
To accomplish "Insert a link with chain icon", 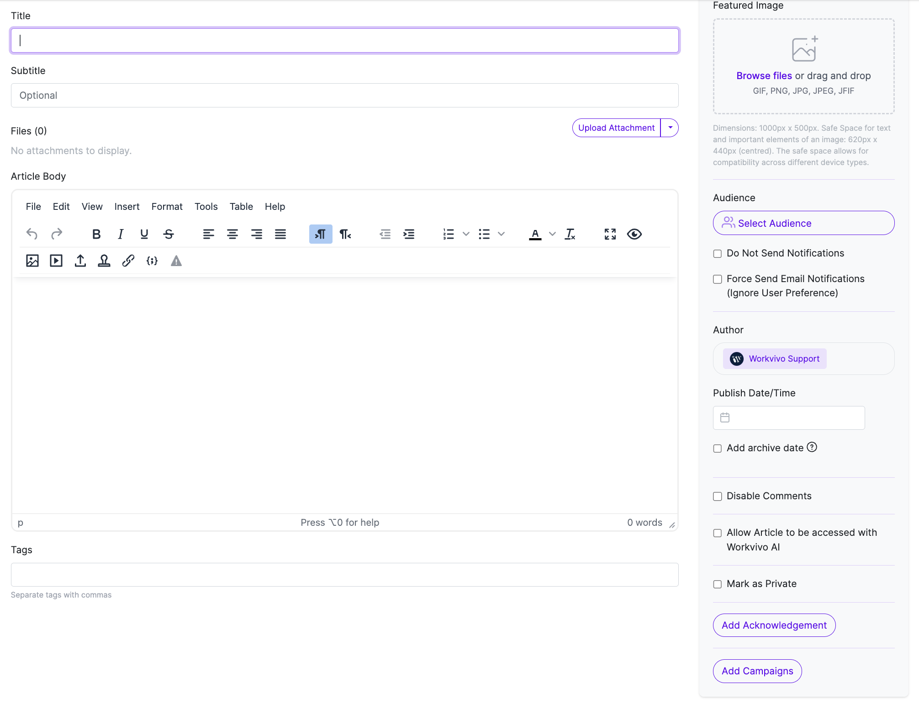I will pyautogui.click(x=128, y=261).
